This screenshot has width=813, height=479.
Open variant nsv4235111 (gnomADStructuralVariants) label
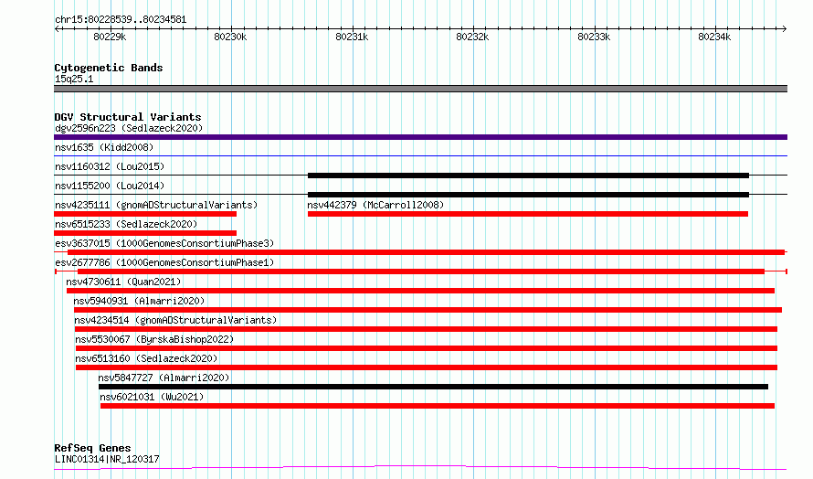pos(156,205)
